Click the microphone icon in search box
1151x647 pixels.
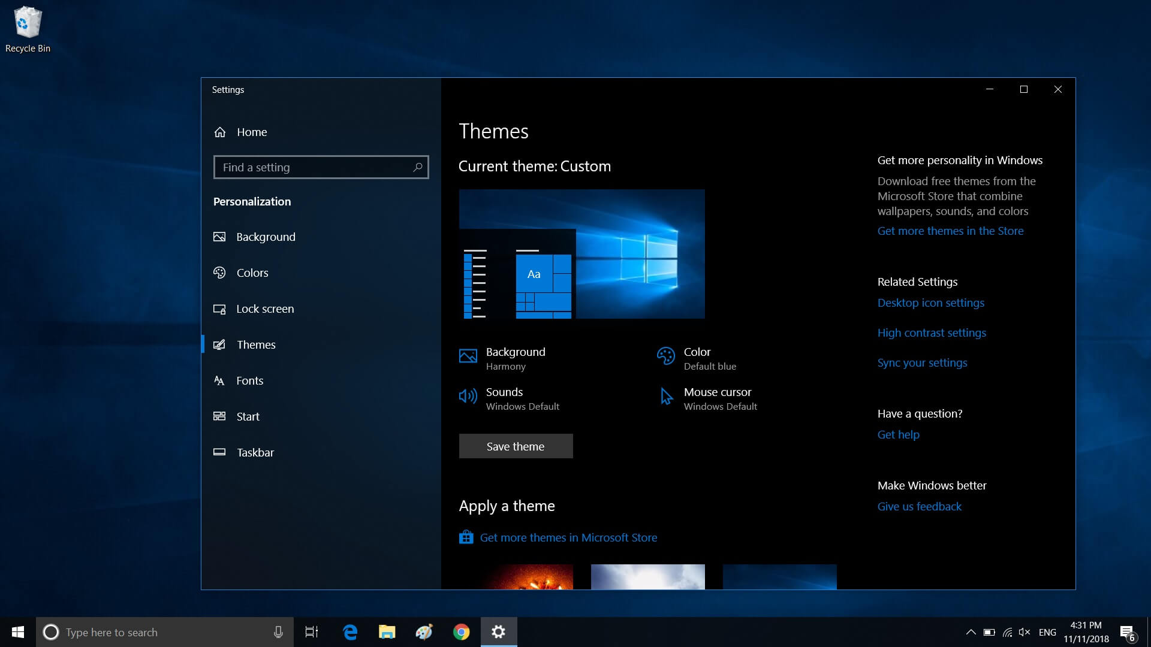tap(278, 632)
